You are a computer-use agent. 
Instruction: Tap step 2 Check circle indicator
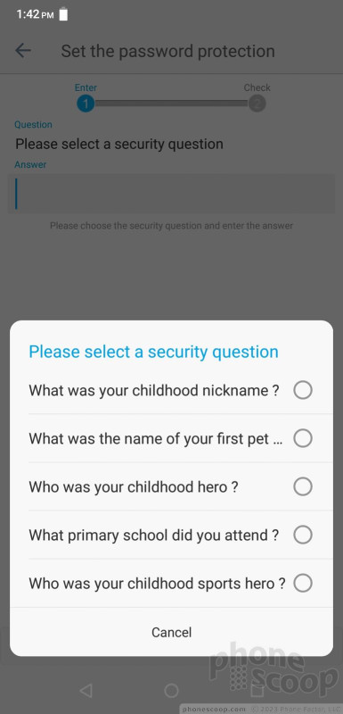tap(257, 104)
